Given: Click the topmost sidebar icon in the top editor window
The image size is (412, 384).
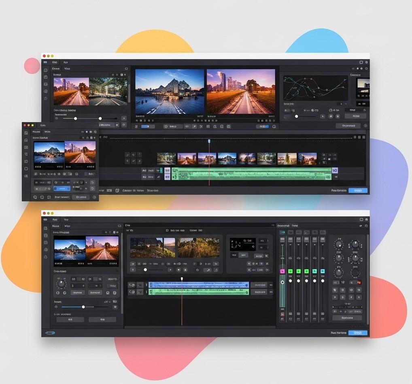Looking at the screenshot, I should 46,70.
